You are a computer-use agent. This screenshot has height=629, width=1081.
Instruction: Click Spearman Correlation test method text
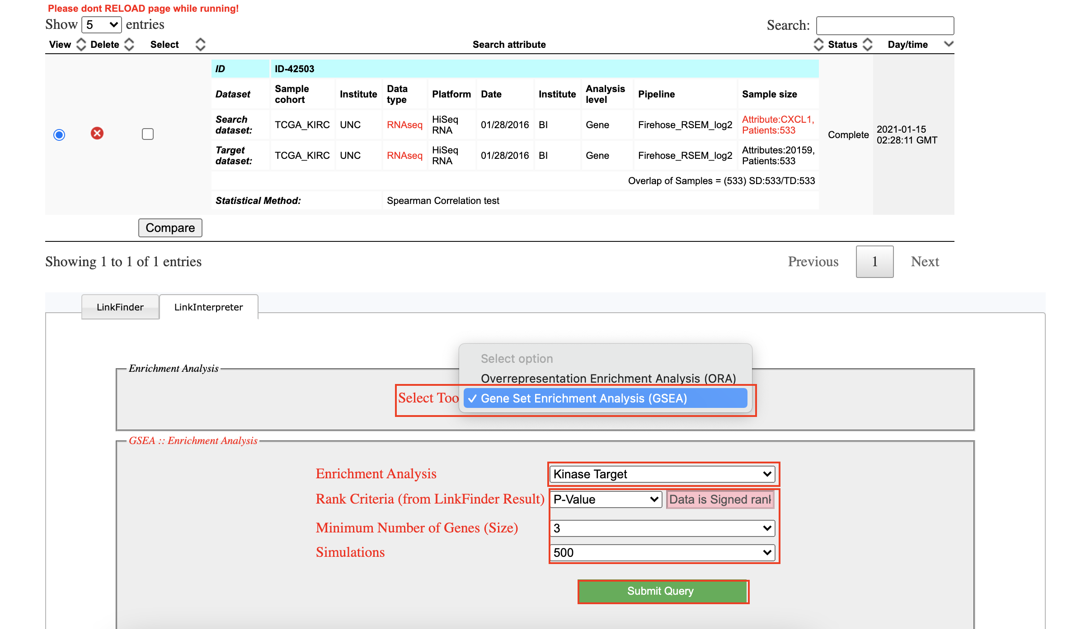tap(443, 200)
